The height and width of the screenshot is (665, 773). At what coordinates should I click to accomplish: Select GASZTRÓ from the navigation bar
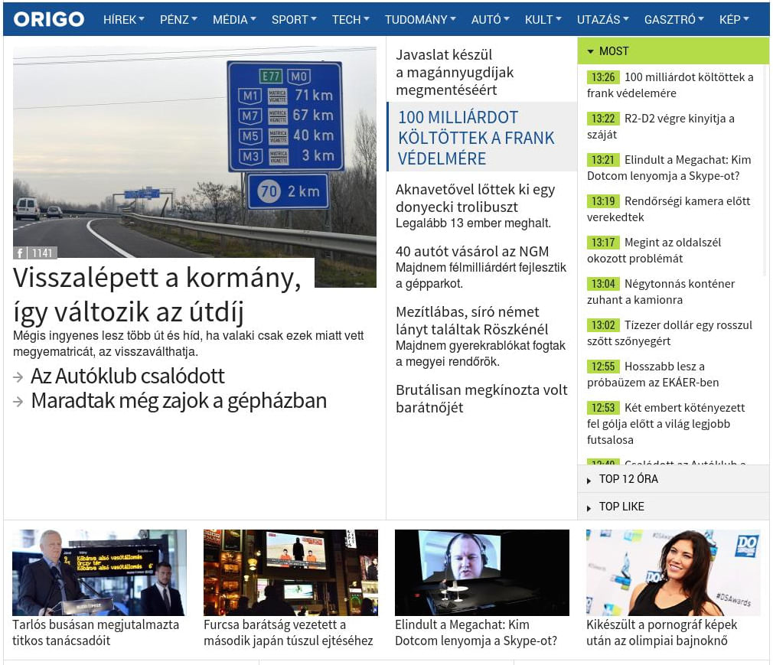[x=670, y=19]
